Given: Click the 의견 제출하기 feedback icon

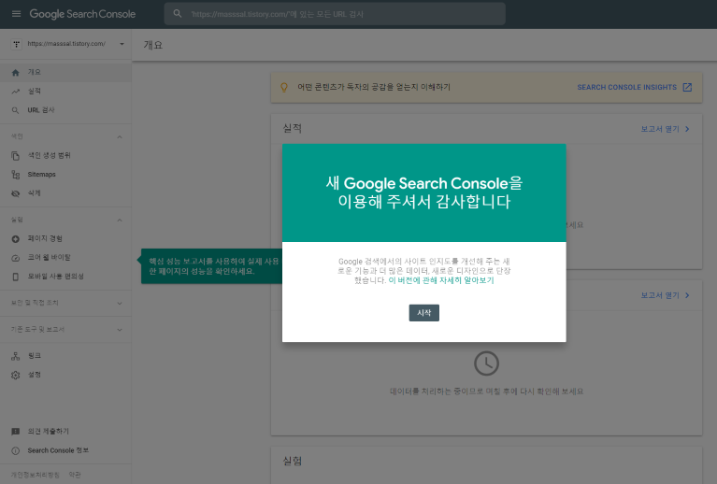Looking at the screenshot, I should pyautogui.click(x=16, y=432).
